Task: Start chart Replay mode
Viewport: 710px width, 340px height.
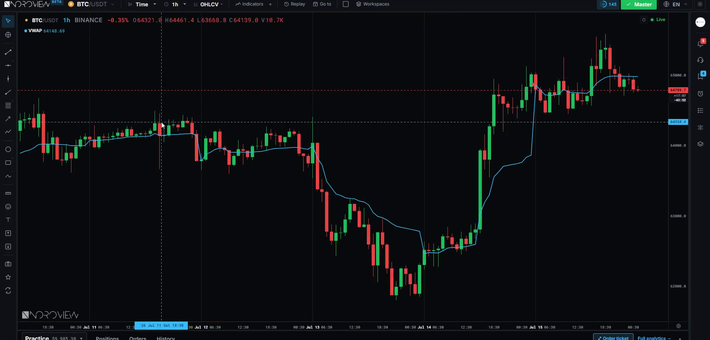Action: 295,4
